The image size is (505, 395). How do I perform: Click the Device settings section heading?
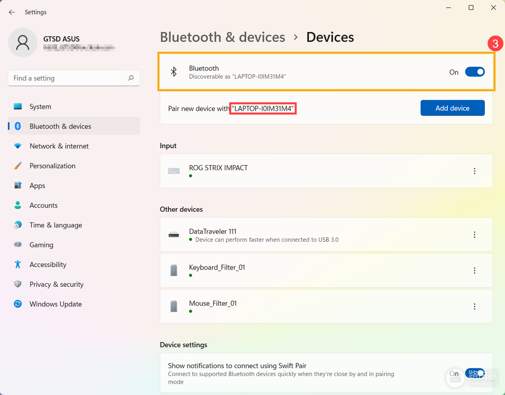point(183,344)
